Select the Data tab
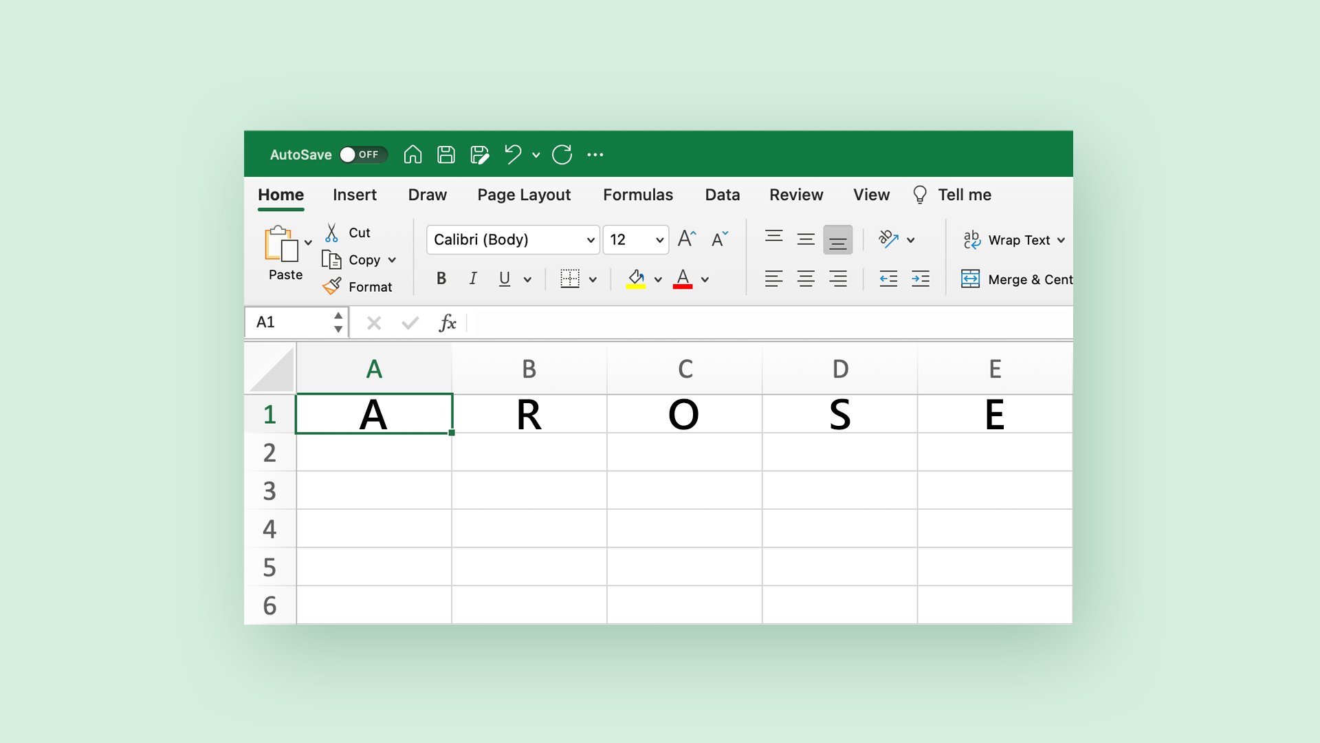The image size is (1320, 743). [x=723, y=195]
